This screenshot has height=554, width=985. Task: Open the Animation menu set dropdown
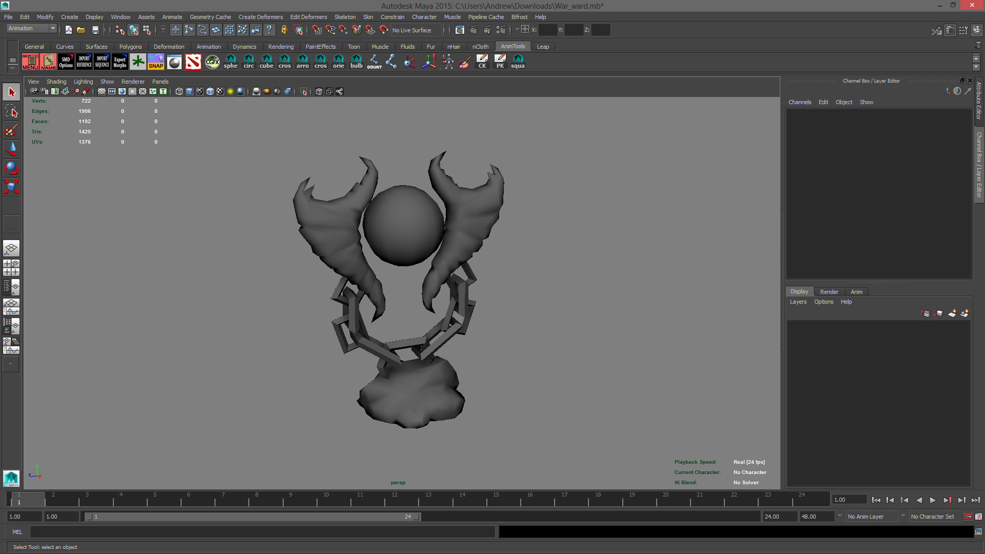pos(32,29)
